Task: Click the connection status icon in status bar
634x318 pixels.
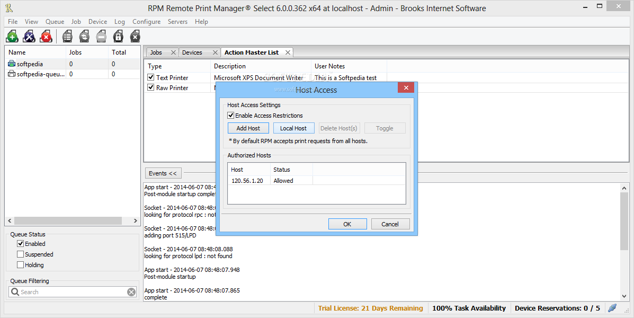Action: [612, 308]
